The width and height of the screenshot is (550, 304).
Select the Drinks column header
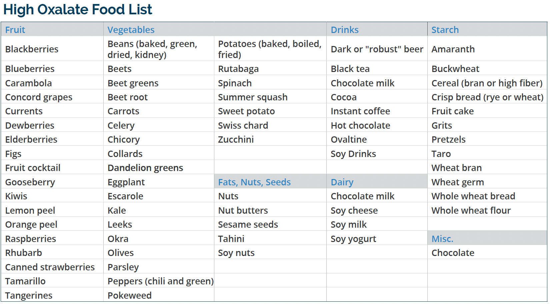(x=345, y=30)
